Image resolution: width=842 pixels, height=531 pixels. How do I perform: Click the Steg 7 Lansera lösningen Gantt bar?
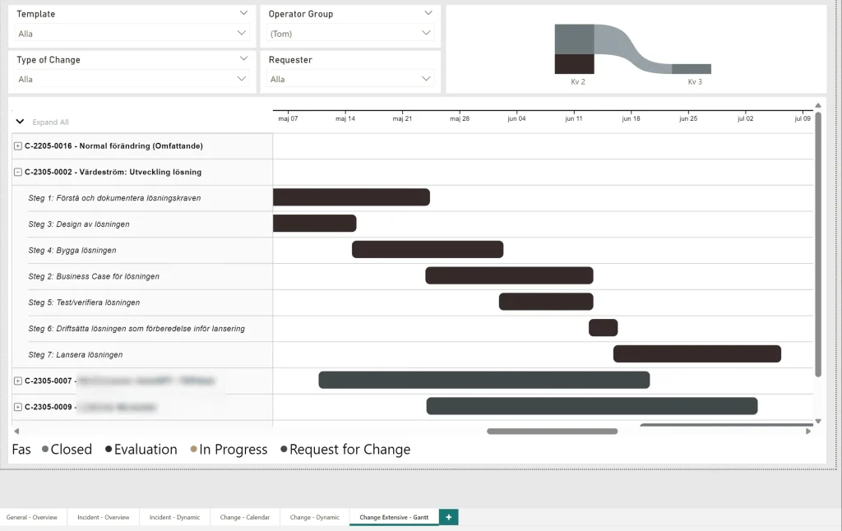[x=696, y=354]
